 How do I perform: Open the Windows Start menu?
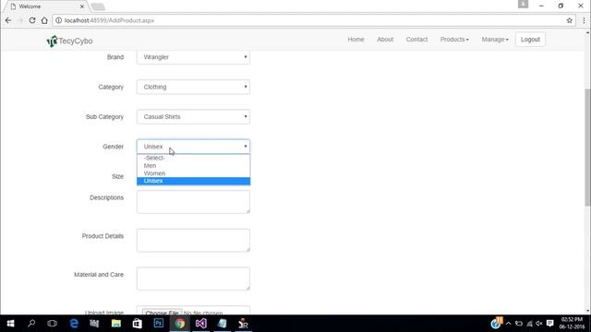[x=10, y=324]
